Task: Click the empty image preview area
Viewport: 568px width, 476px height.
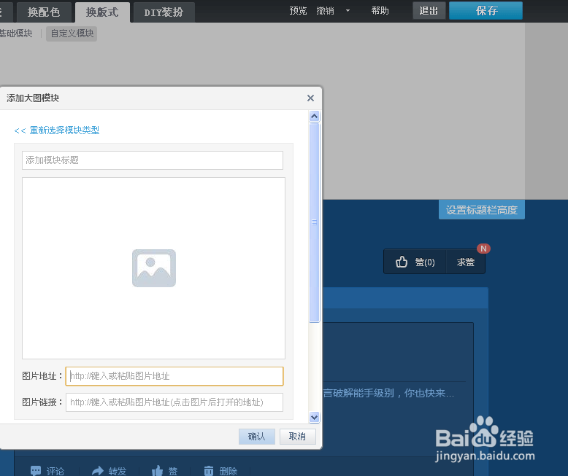Action: click(x=153, y=268)
